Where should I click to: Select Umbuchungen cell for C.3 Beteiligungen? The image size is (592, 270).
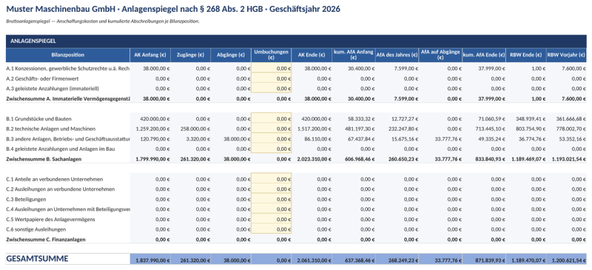(x=271, y=199)
